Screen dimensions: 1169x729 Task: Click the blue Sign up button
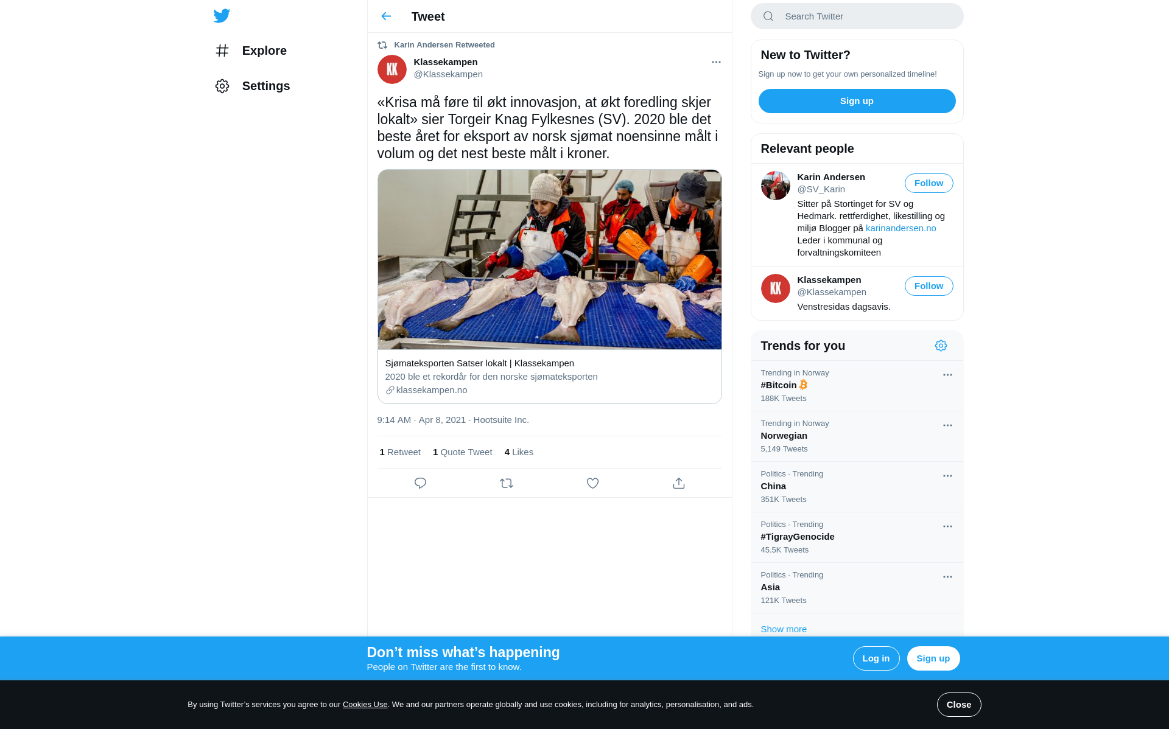(x=857, y=101)
